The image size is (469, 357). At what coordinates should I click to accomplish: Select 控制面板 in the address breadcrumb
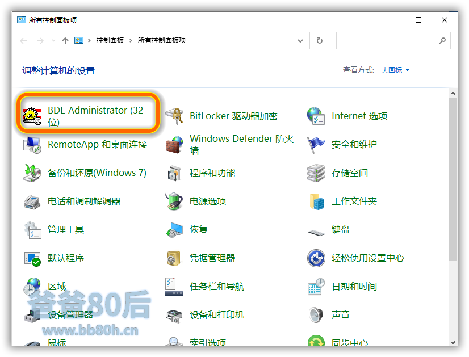[x=110, y=41]
